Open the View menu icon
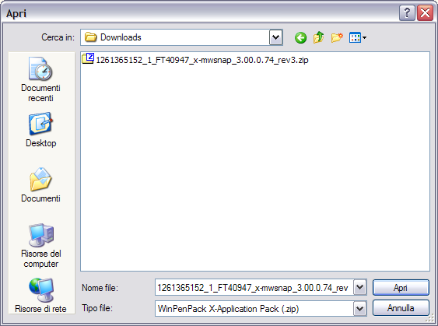438x326 pixels. coord(355,37)
